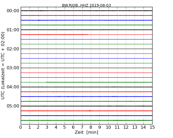Click the red trace just below 05:00
The height and width of the screenshot is (138, 173).
tap(86, 111)
